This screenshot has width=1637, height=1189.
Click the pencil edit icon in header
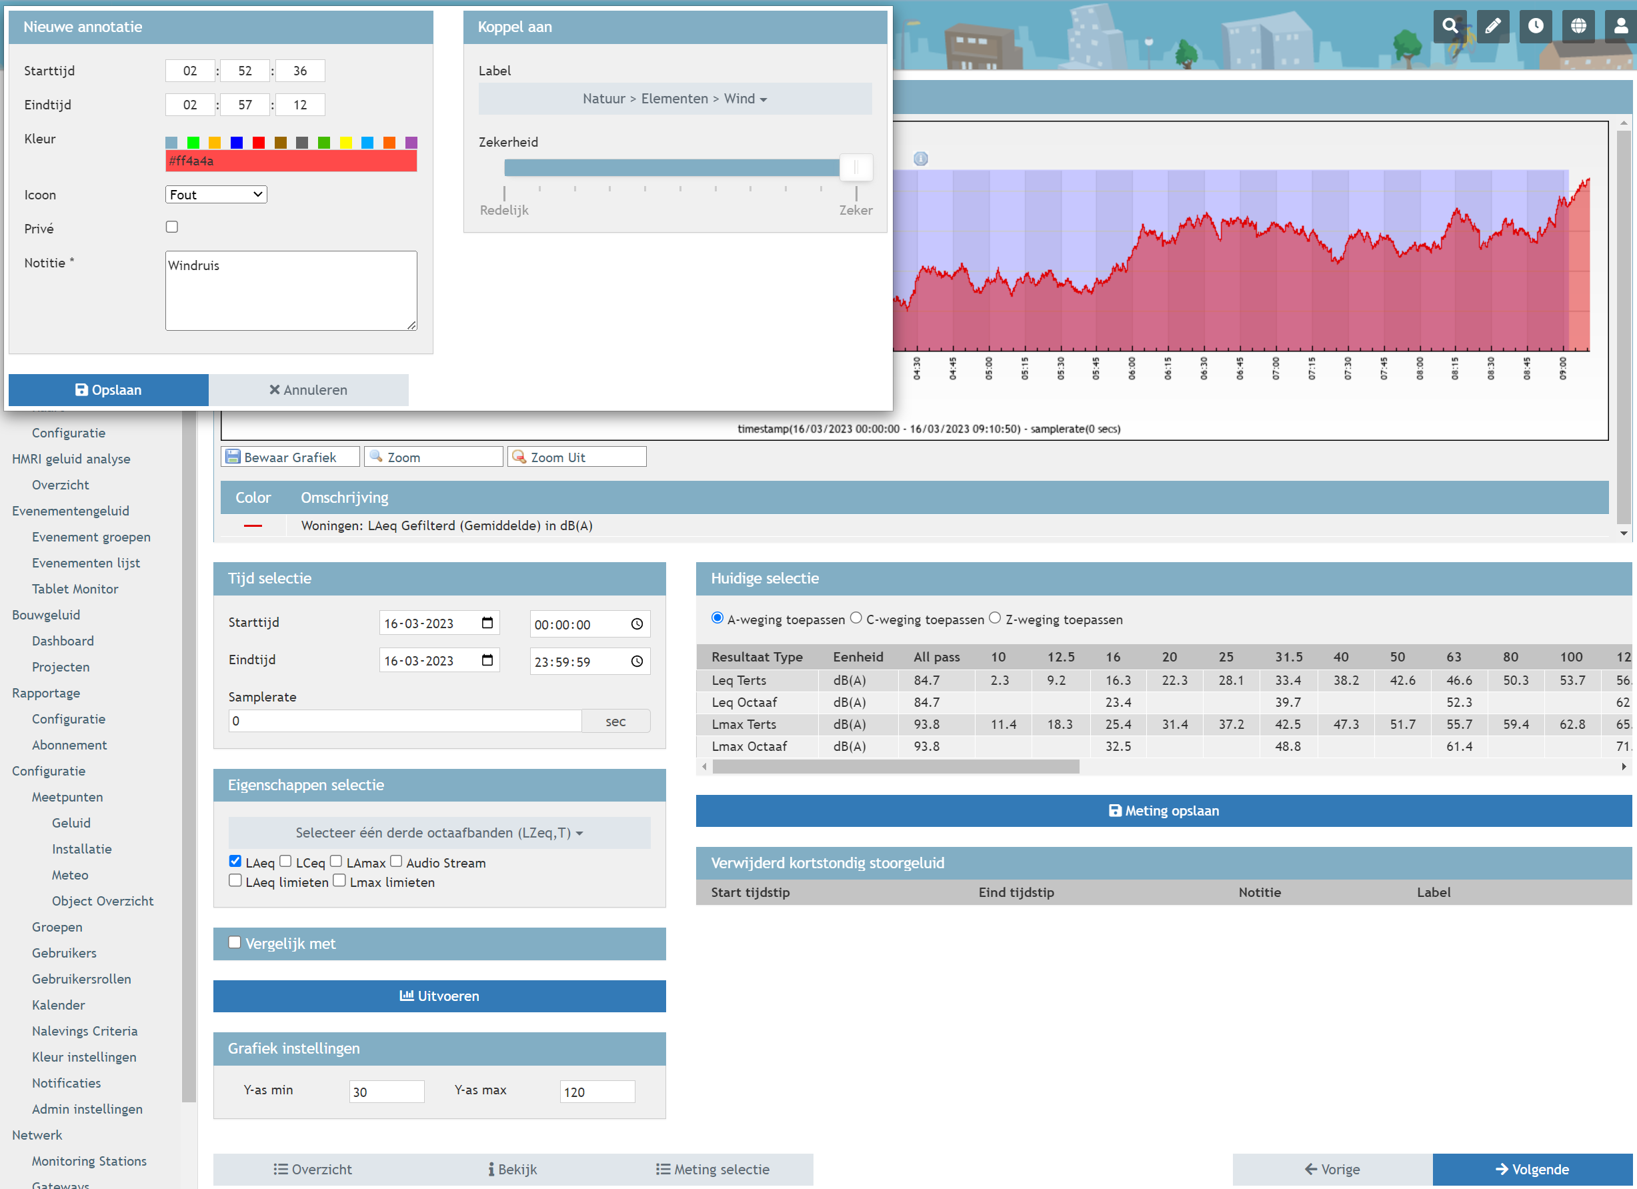pyautogui.click(x=1493, y=27)
